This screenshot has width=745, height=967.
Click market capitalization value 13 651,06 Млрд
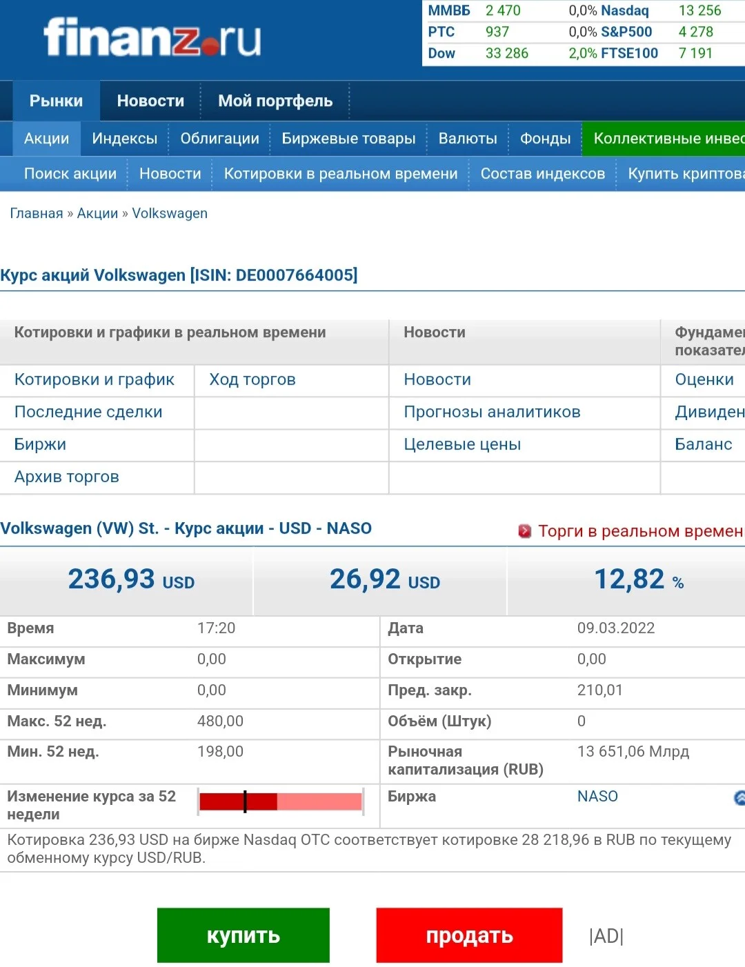pyautogui.click(x=633, y=751)
